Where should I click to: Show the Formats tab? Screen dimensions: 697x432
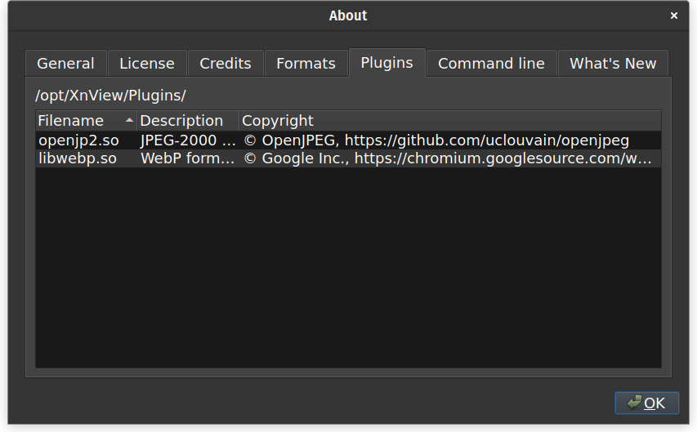click(x=306, y=64)
